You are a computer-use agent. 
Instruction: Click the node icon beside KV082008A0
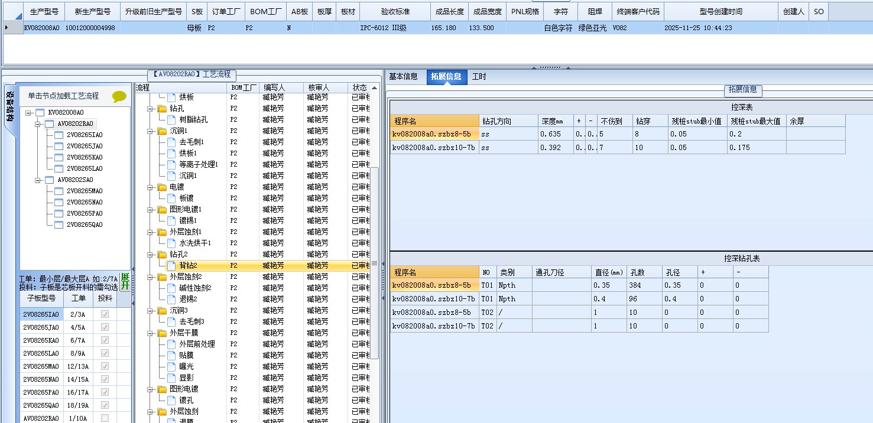pyautogui.click(x=40, y=112)
